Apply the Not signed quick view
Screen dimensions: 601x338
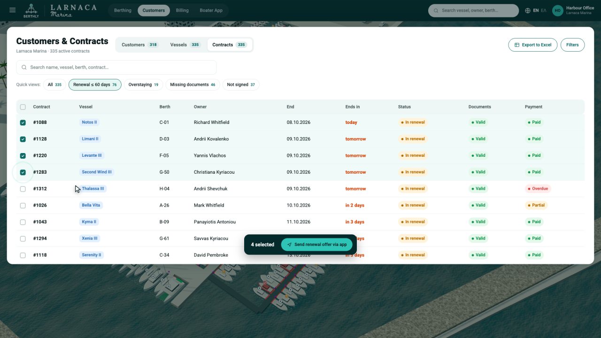click(x=241, y=85)
